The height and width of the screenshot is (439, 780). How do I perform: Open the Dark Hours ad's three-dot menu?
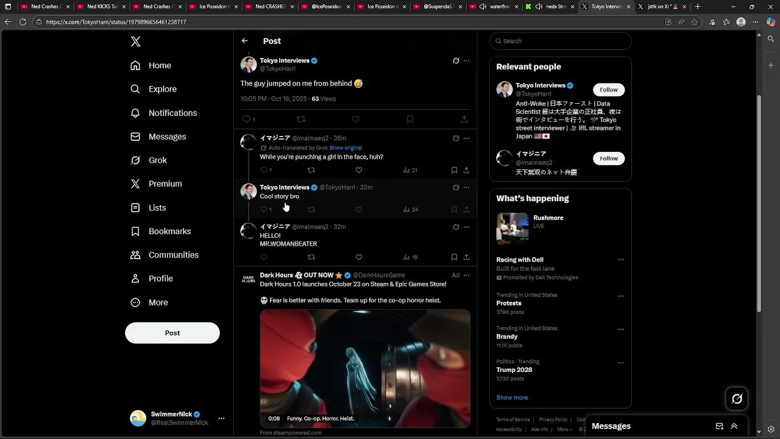click(466, 276)
